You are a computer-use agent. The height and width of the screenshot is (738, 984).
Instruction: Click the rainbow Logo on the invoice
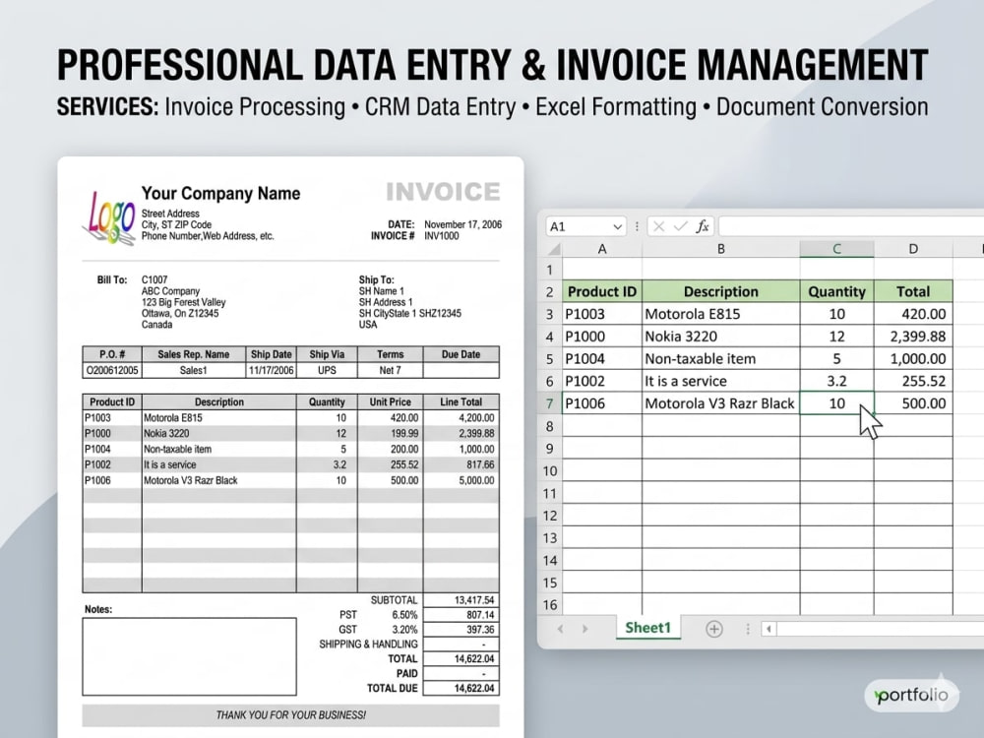coord(109,218)
